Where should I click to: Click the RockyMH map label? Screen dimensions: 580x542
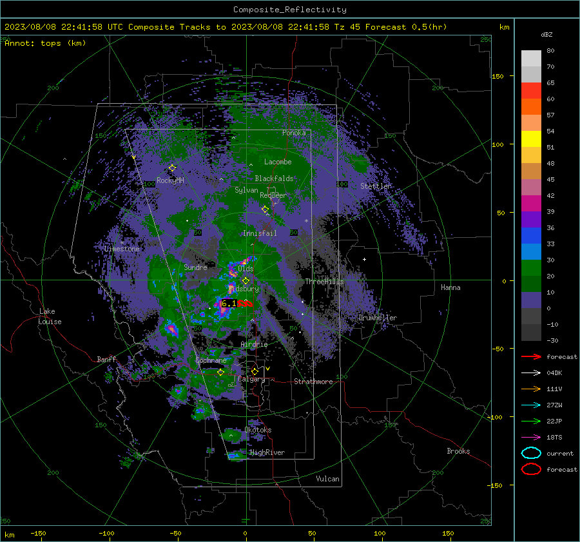[x=170, y=180]
